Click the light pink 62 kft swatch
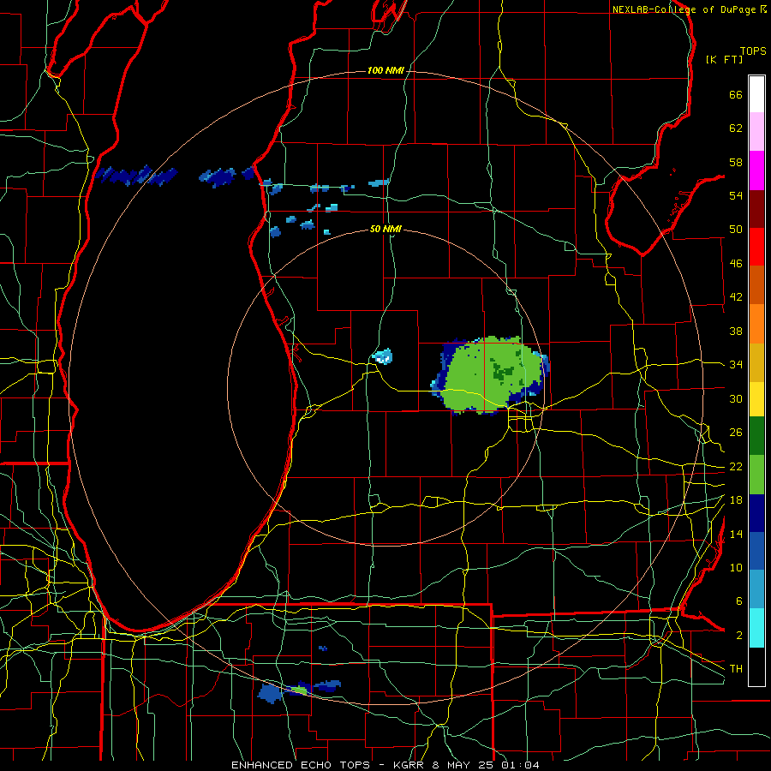This screenshot has width=771, height=771. pyautogui.click(x=756, y=131)
